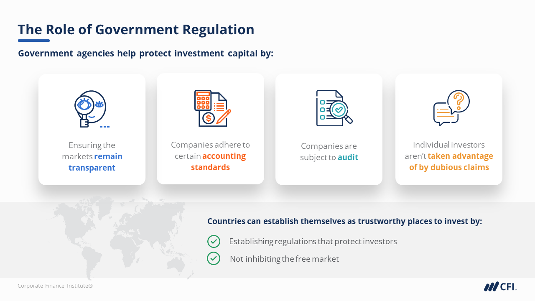Click the audit checklist magnifier icon
Viewport: 535px width, 301px height.
(334, 108)
